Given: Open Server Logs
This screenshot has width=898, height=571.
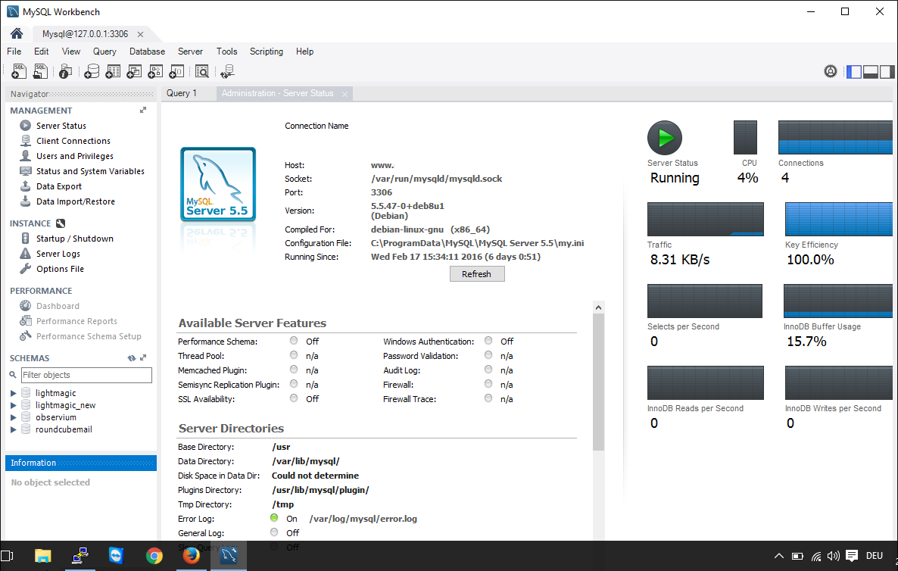Looking at the screenshot, I should click(x=58, y=254).
